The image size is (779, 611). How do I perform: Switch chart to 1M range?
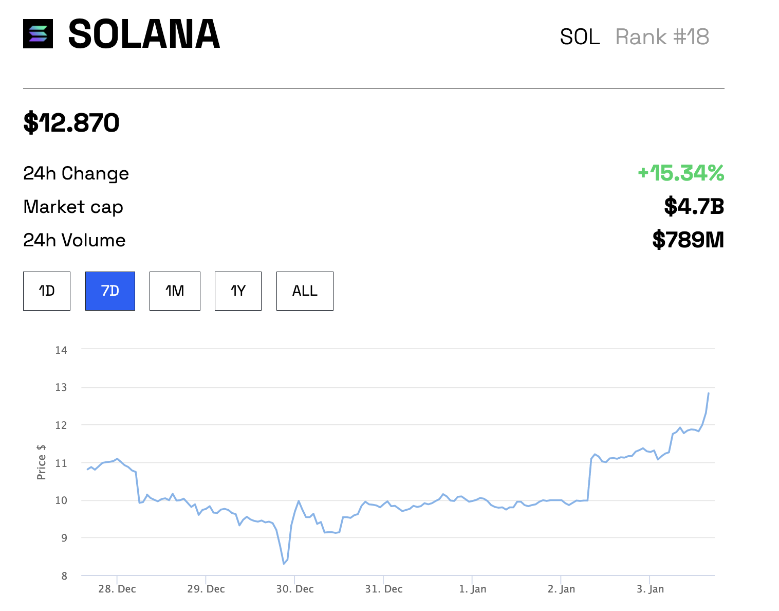point(175,291)
